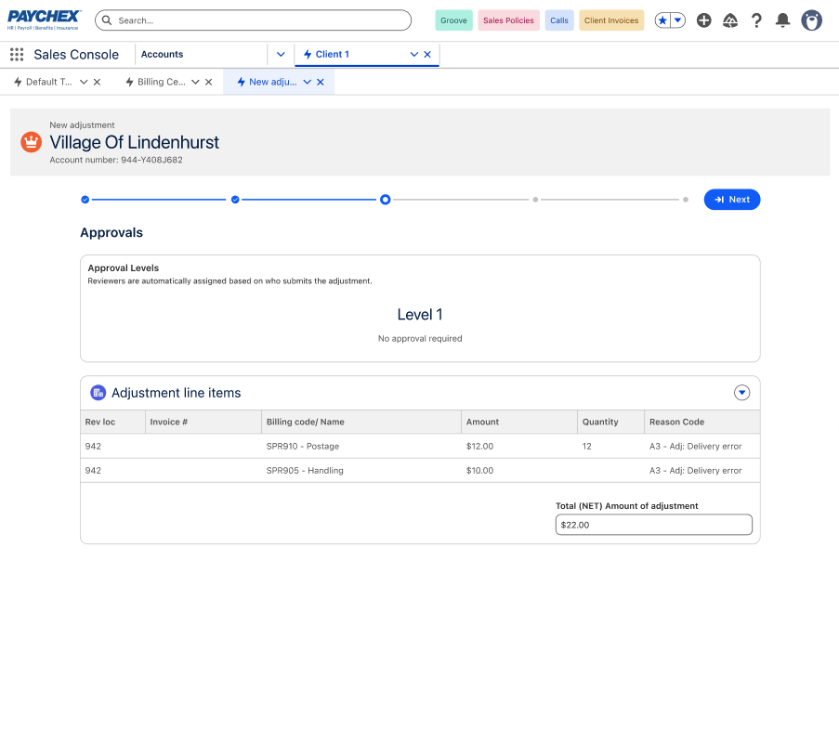Close the Billing Ce... subtab
The image size is (839, 743).
(x=209, y=82)
